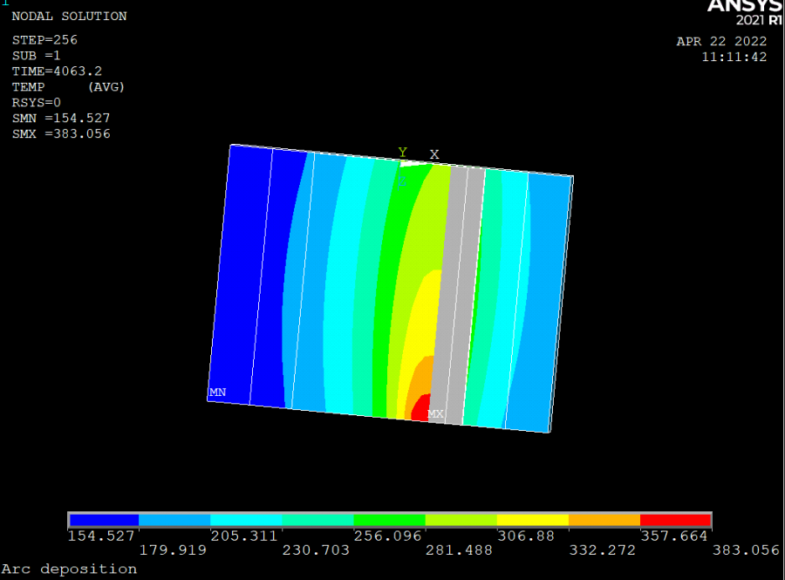
Task: Select the SMX =383.056 readout line
Action: [61, 134]
